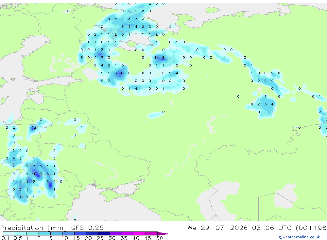Click the forecast date "We 29-07-2026"

217,228
